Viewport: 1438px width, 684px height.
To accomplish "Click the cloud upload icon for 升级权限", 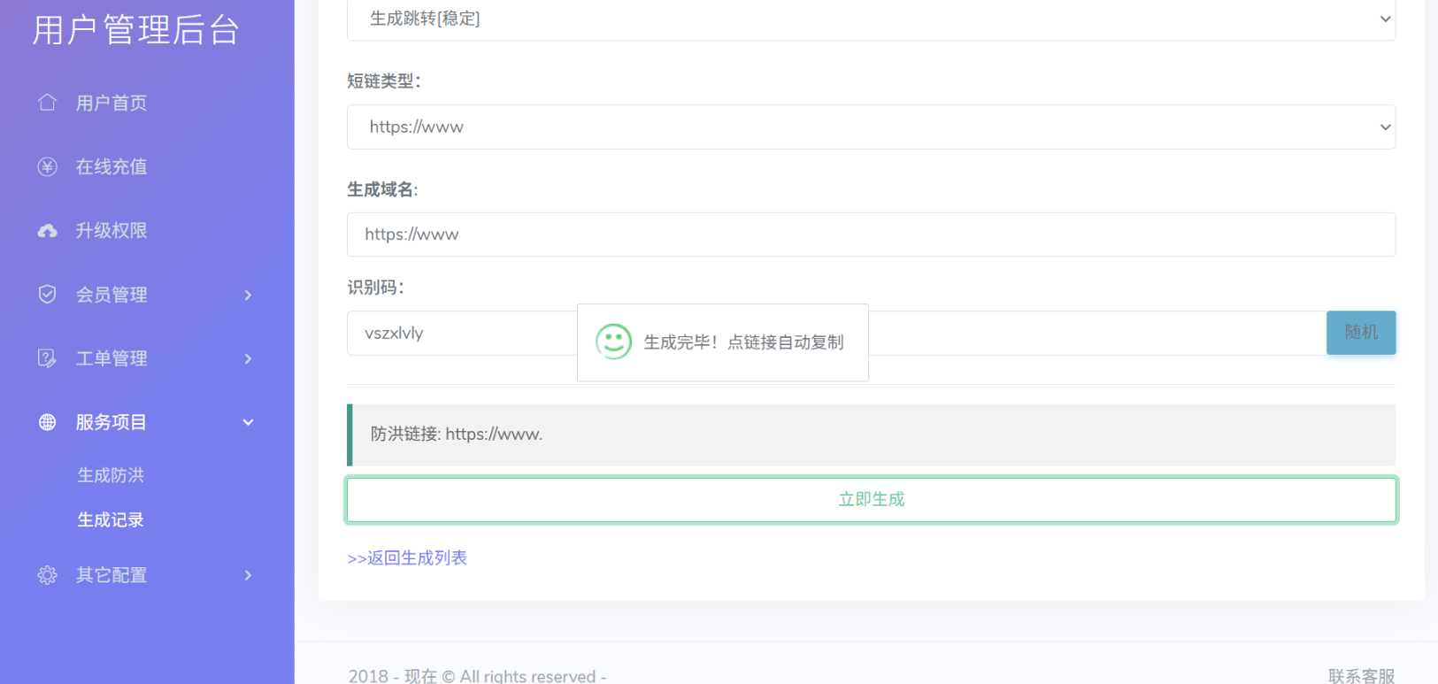I will (x=48, y=231).
